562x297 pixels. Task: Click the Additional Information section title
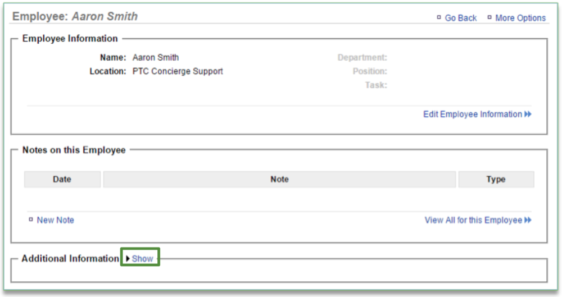click(x=70, y=258)
